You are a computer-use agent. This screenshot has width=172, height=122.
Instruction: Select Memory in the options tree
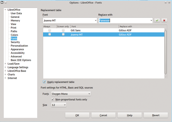[15, 21]
